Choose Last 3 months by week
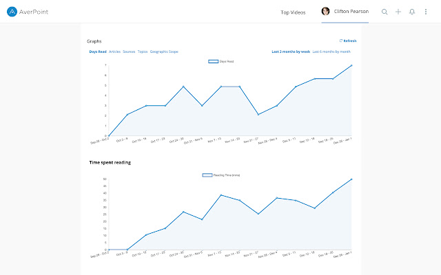The image size is (441, 275). (290, 52)
